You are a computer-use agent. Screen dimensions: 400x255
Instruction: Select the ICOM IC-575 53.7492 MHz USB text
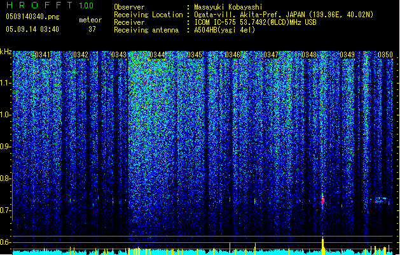[256, 22]
